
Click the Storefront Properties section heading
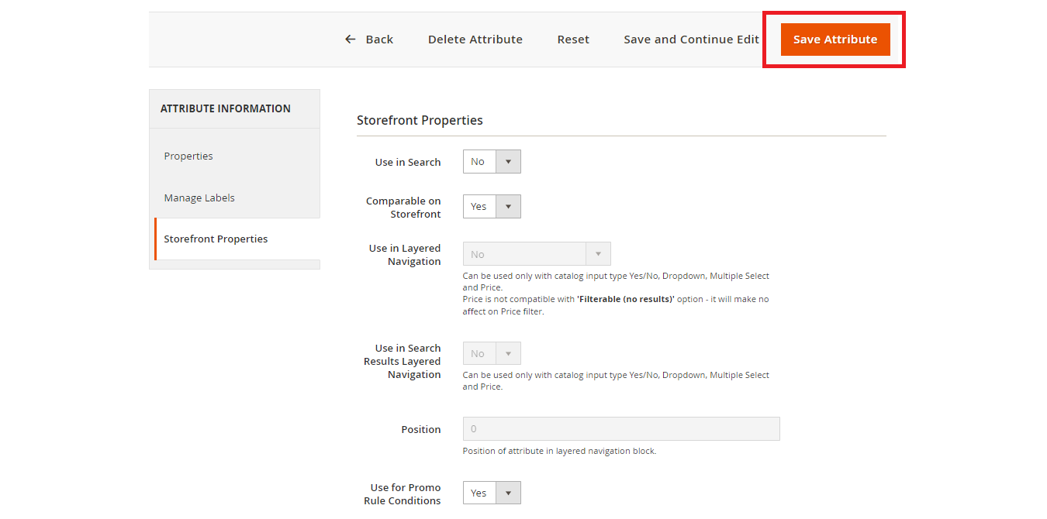tap(420, 120)
